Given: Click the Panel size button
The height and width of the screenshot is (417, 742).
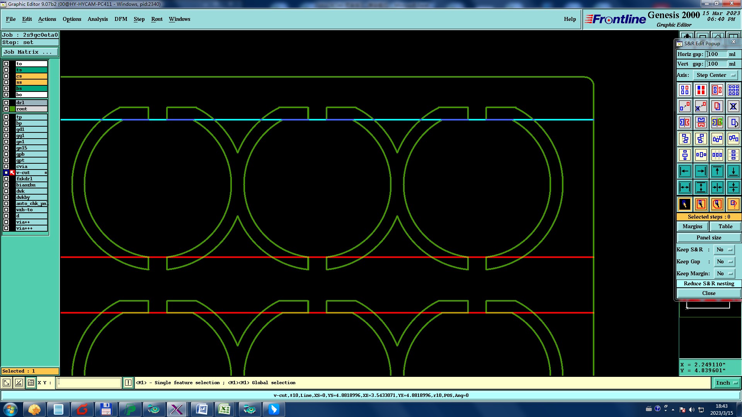Looking at the screenshot, I should point(709,238).
